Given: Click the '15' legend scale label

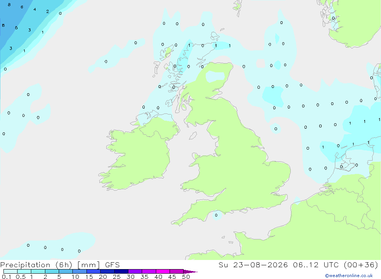Looking at the screenshot, I should [x=89, y=277].
